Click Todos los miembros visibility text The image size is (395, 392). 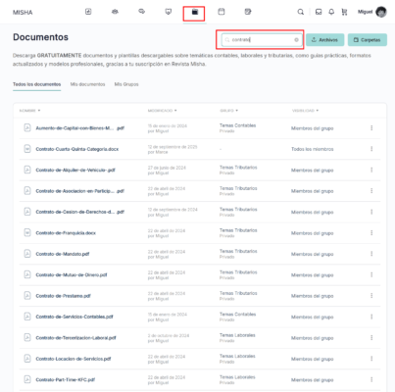click(x=313, y=149)
